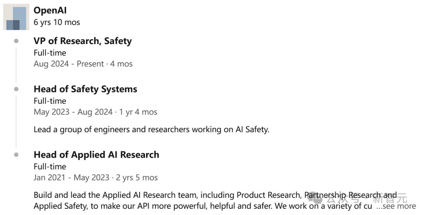Click timeline dot beside Head of Safety Systems

[x=16, y=89]
